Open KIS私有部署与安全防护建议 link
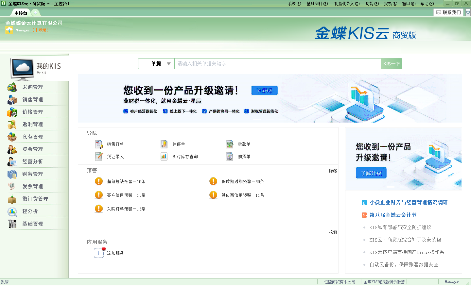The image size is (471, 286). click(x=400, y=227)
